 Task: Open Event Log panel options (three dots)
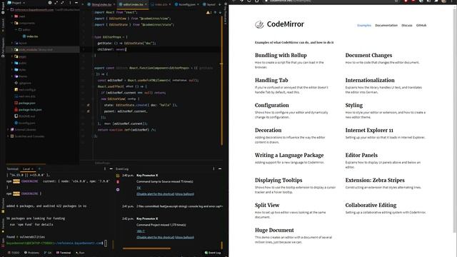tap(214, 168)
